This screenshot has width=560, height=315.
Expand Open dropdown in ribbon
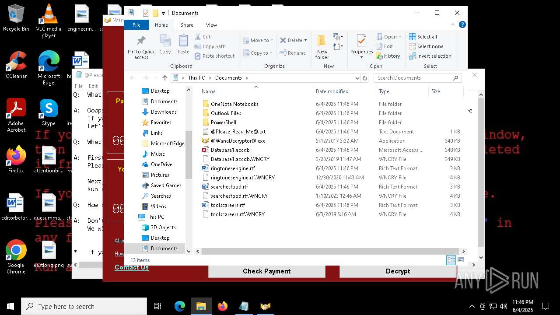pos(400,37)
